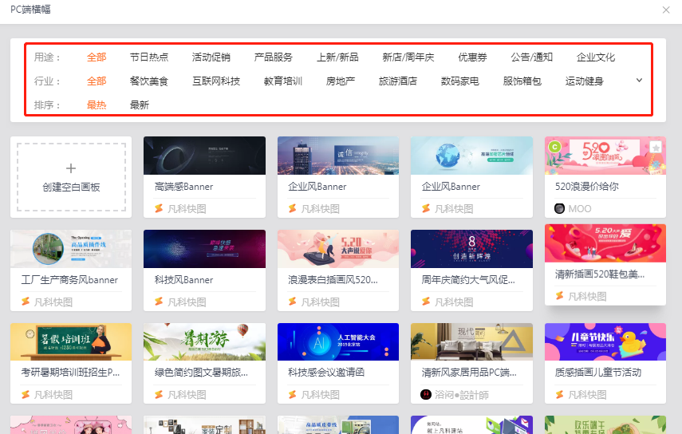This screenshot has width=682, height=434.
Task: Click 凡科快图 logo icon under 高端感Banner
Action: point(159,209)
